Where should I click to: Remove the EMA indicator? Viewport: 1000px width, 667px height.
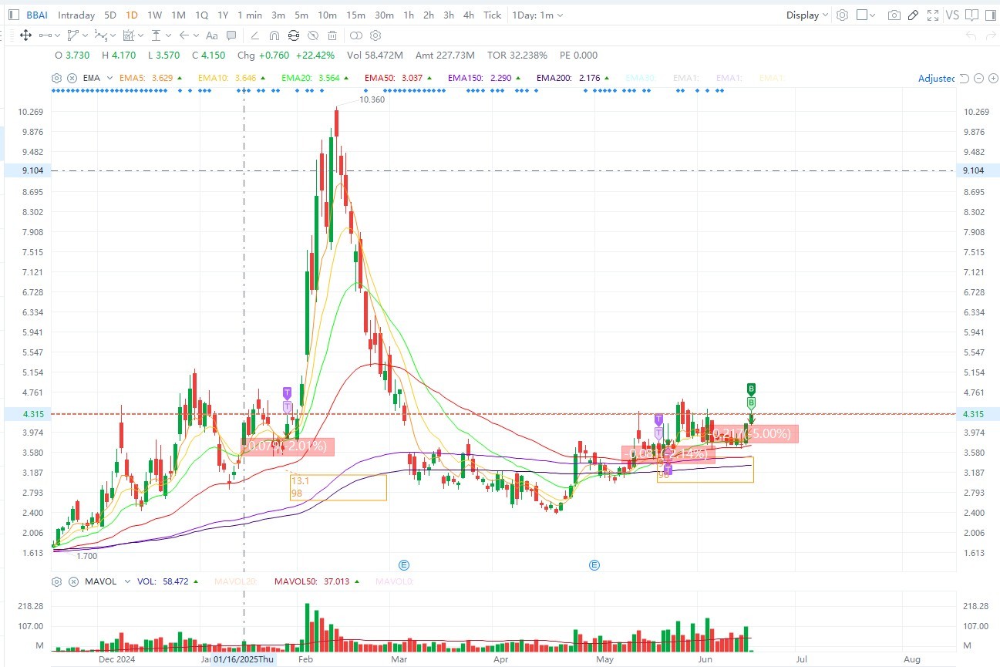point(72,78)
